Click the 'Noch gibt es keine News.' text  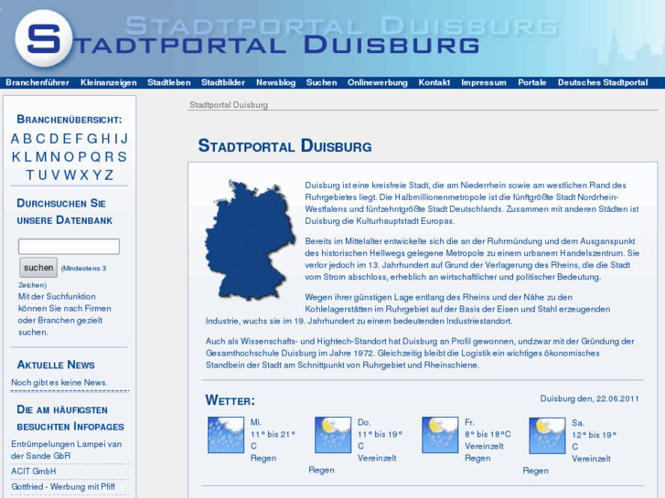(x=59, y=382)
